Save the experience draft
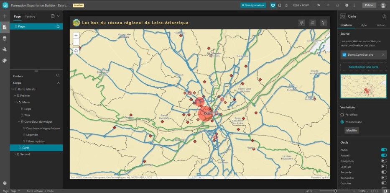 pos(337,5)
